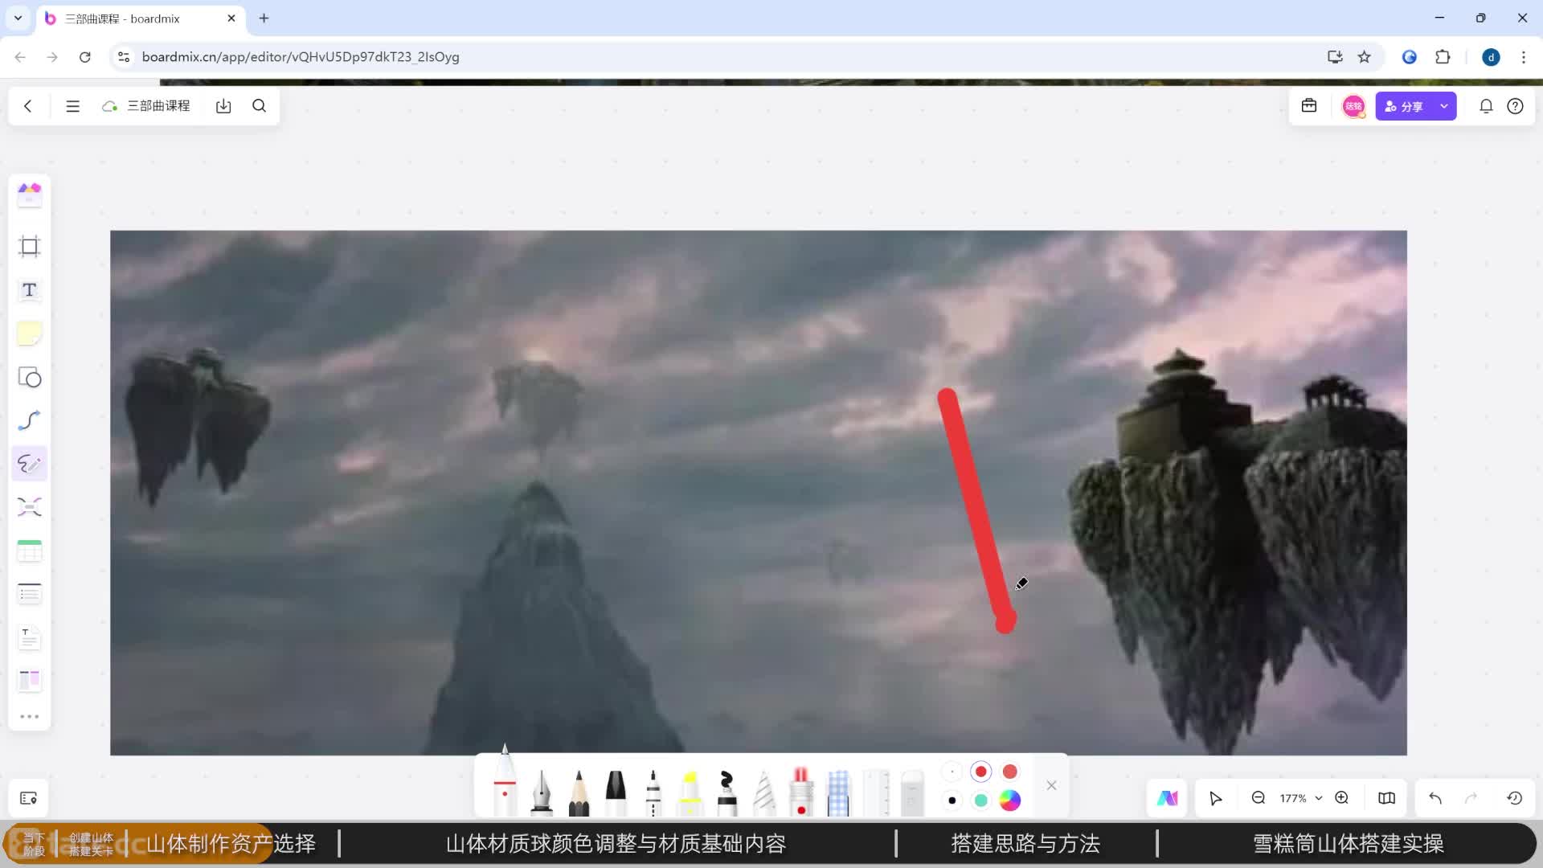Image resolution: width=1543 pixels, height=868 pixels.
Task: Open the boardmix AI assistant
Action: pyautogui.click(x=1168, y=798)
